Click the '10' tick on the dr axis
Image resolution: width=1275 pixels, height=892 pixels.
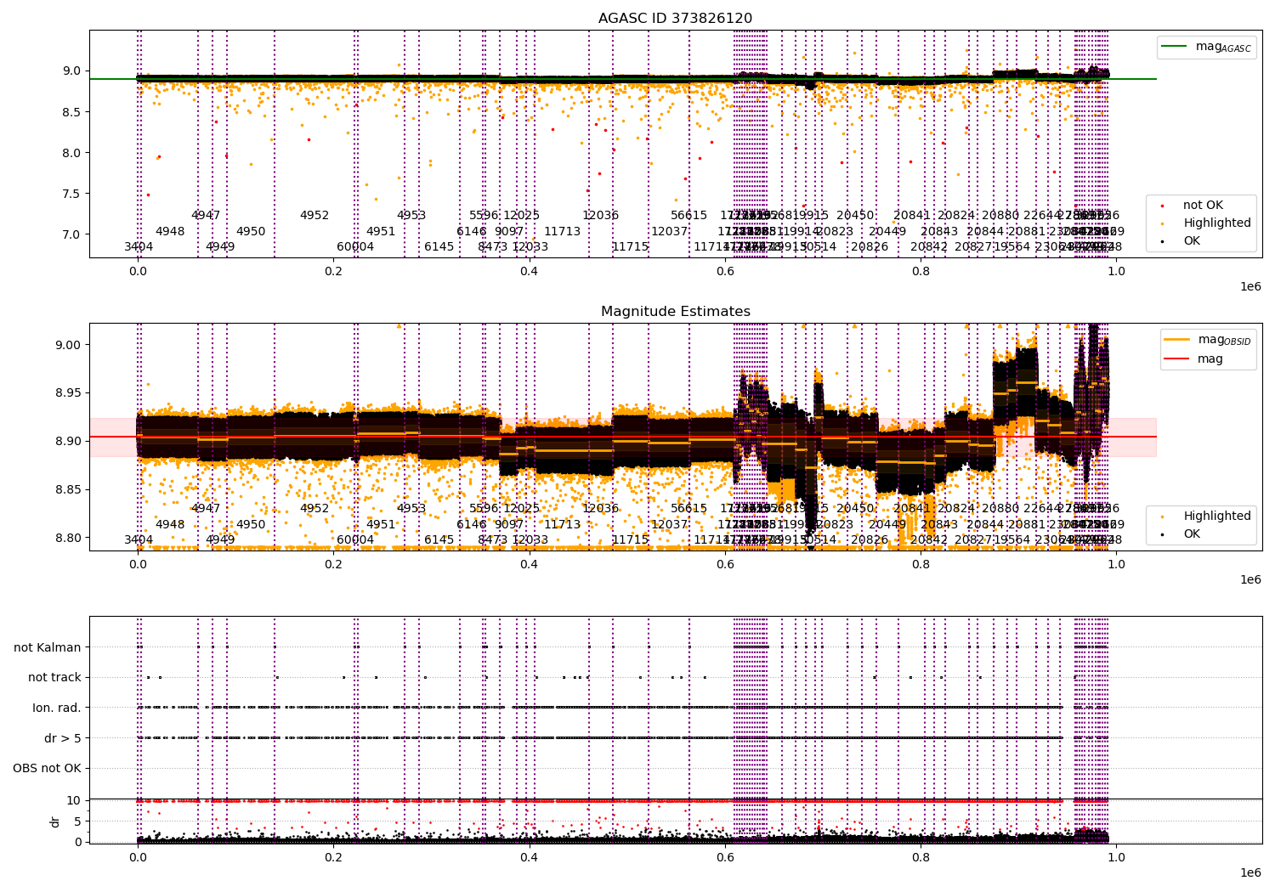click(x=73, y=800)
